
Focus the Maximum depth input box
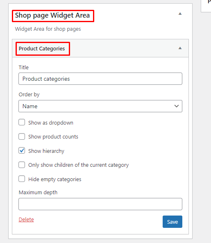pos(100,204)
